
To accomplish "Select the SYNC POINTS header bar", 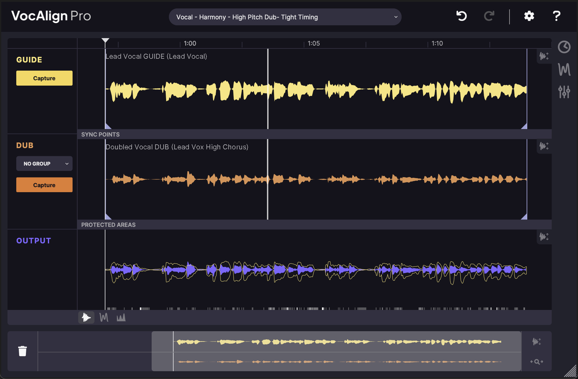I will tap(100, 134).
